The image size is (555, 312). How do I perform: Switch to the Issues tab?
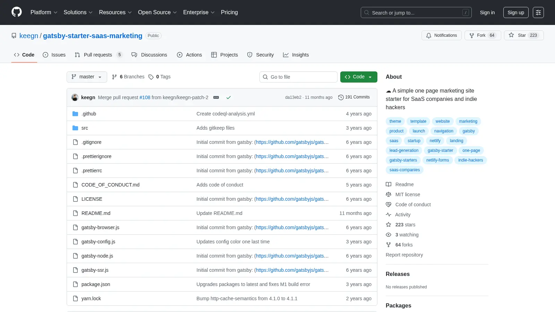54,55
